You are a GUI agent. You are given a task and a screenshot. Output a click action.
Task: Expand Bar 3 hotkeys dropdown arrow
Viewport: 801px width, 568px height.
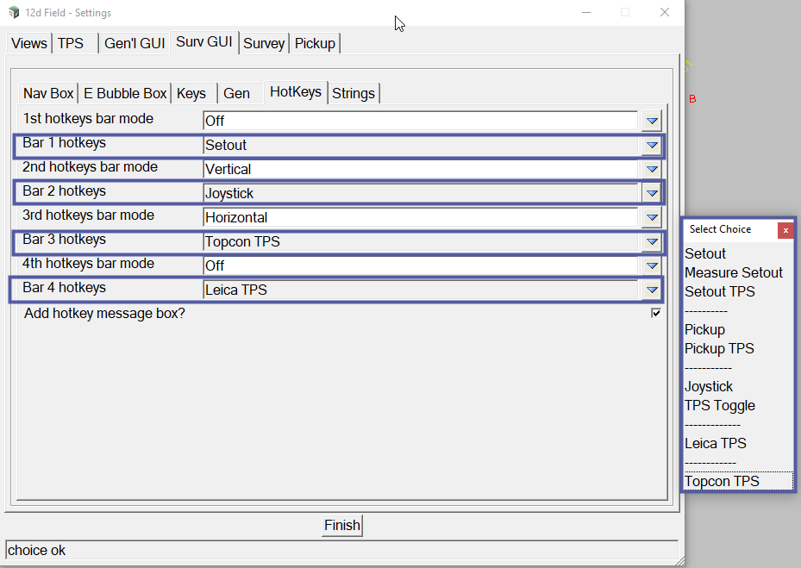[652, 241]
